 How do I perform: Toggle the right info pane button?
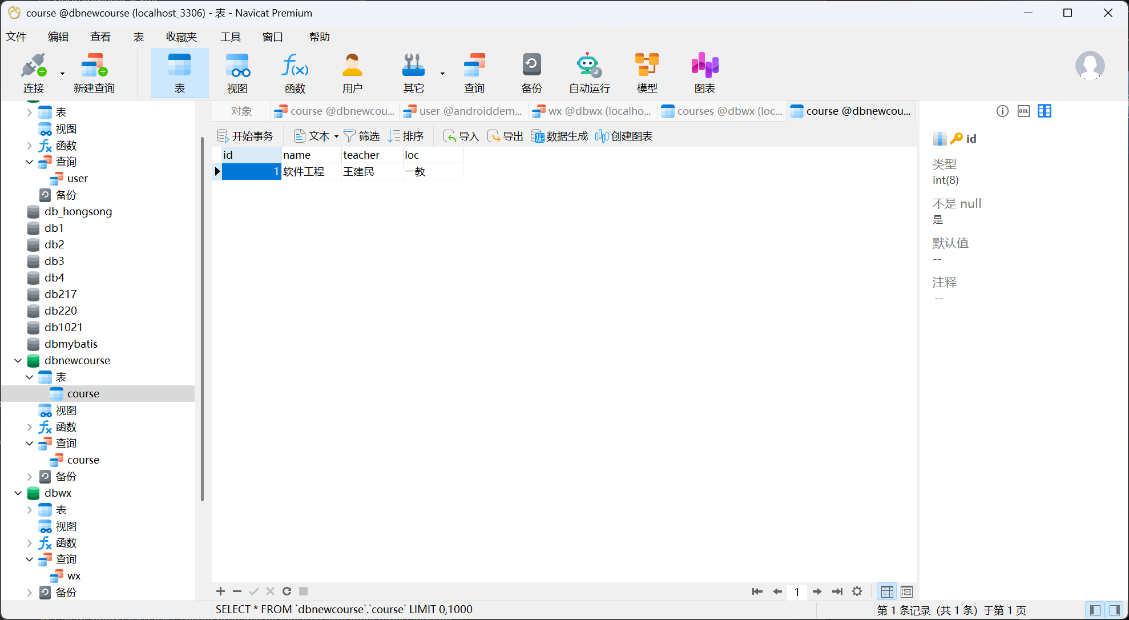(1114, 610)
